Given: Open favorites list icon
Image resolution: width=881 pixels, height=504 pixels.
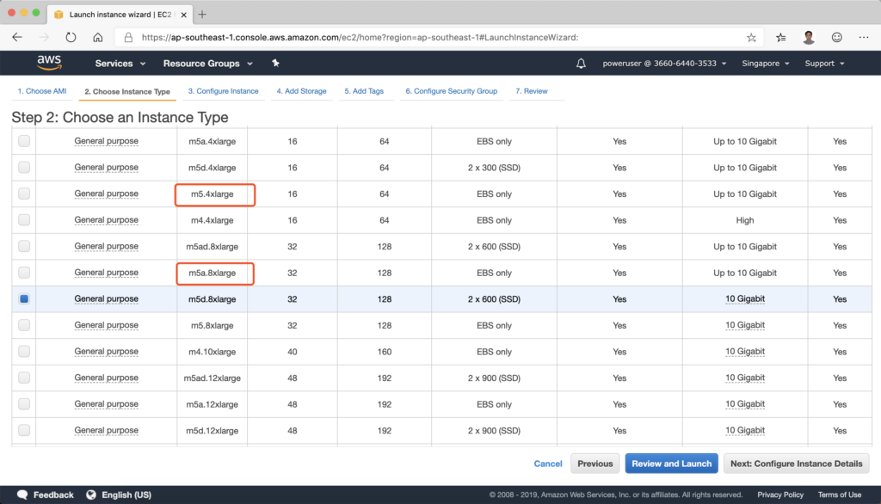Looking at the screenshot, I should [x=781, y=38].
